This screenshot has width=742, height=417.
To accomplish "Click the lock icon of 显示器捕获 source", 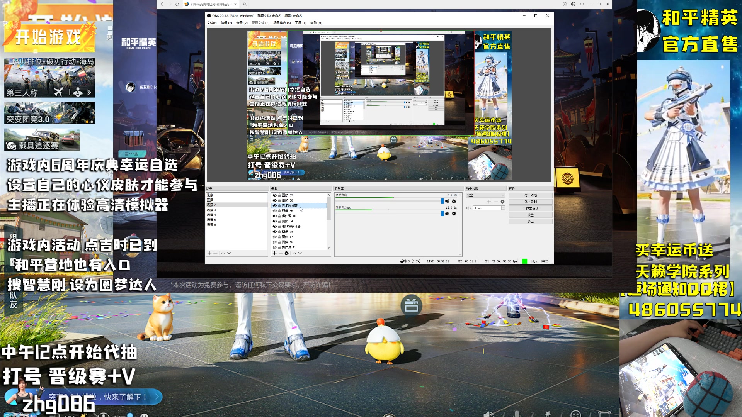I will pyautogui.click(x=279, y=206).
